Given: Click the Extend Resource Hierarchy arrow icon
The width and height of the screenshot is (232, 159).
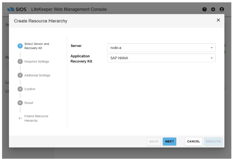Looking at the screenshot, I should click(x=20, y=118).
